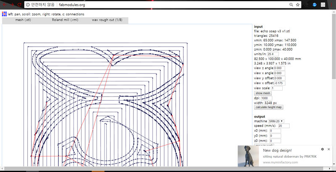This screenshot has width=336, height=172.
Task: Click the eraser extension icon
Action: [307, 5]
